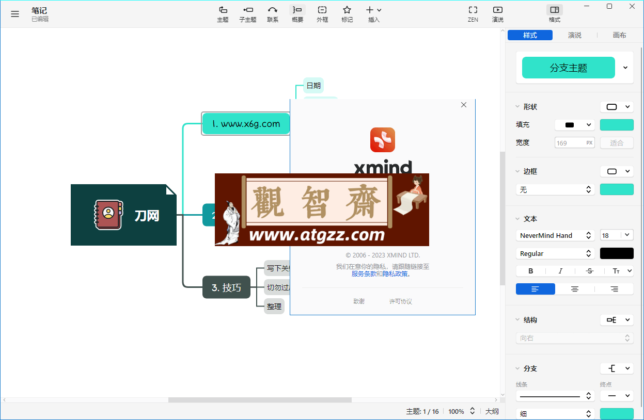Screen dimensions: 644x420
Task: Toggle italic text formatting
Action: 560,271
